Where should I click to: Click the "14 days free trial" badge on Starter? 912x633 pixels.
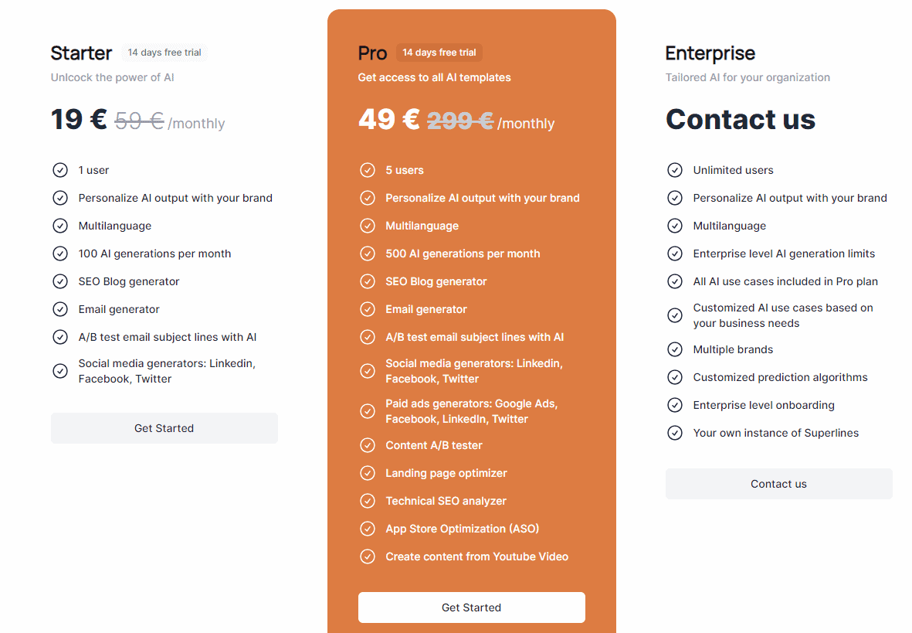[164, 53]
